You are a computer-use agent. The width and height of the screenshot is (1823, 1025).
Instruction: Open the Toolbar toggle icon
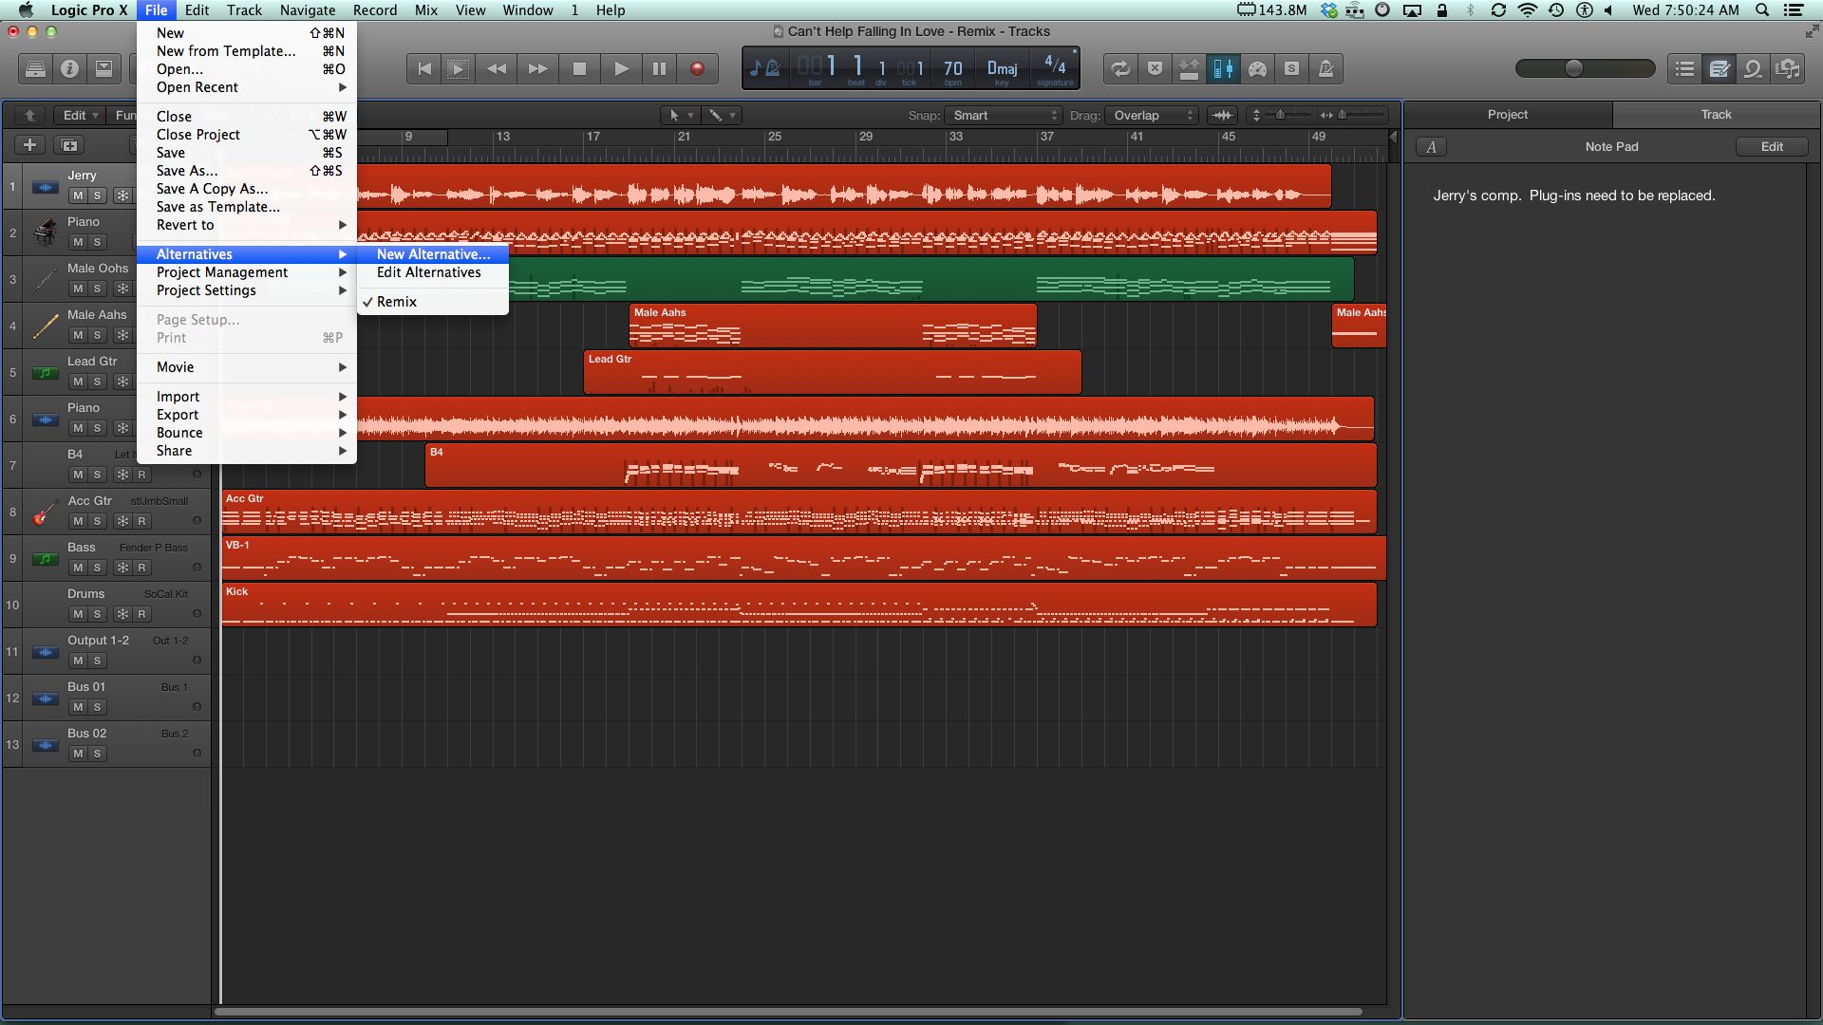[103, 68]
